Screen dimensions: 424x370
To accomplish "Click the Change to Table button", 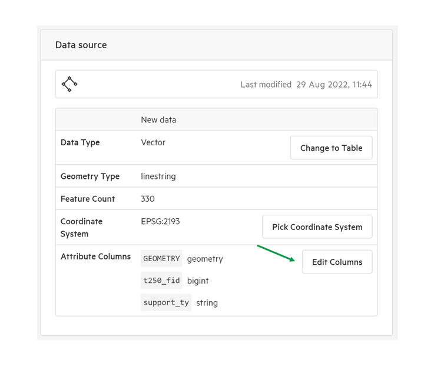I will tap(331, 148).
